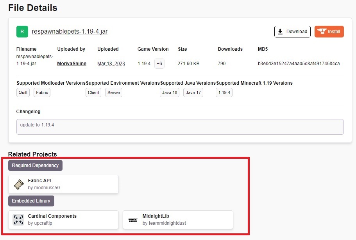Click the download arrow icon
356x240 pixels.
(x=280, y=32)
